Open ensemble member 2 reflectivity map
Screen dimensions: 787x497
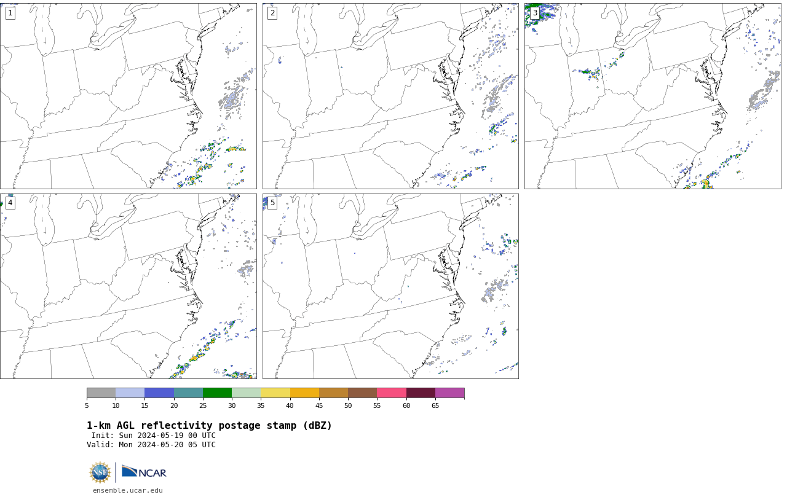coord(390,96)
